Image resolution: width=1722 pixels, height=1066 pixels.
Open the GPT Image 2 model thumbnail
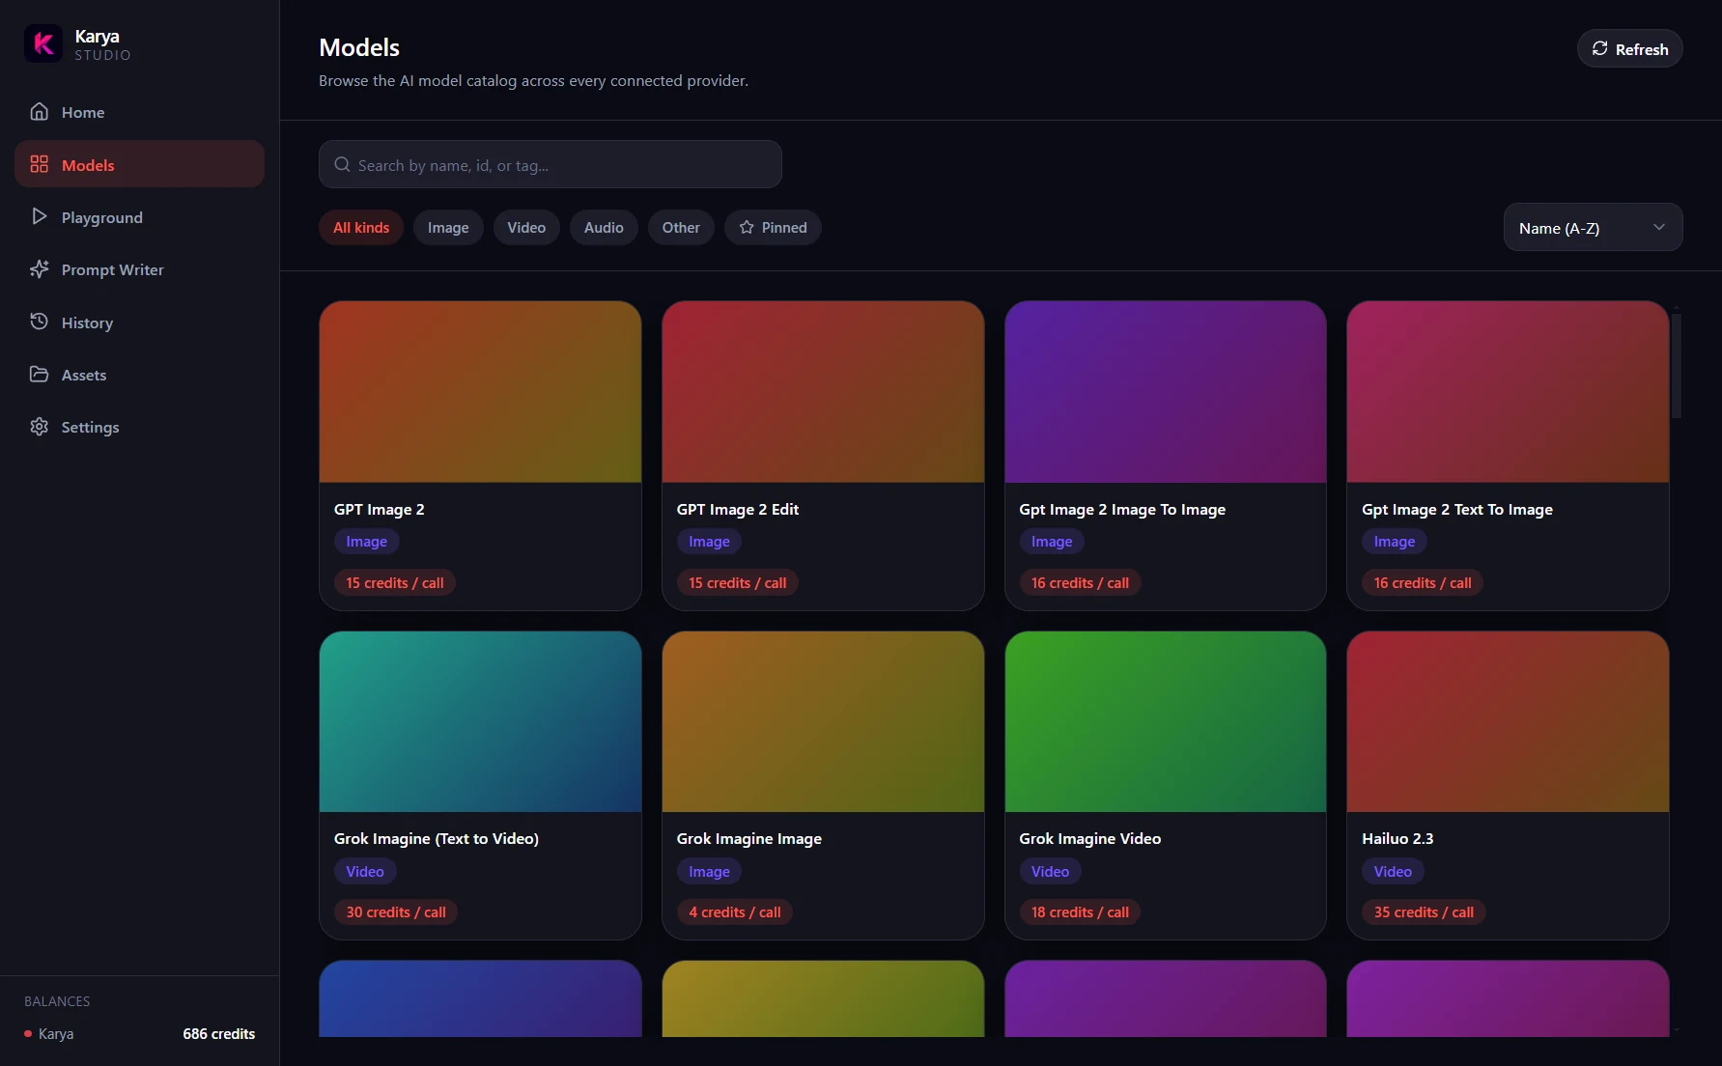(480, 391)
